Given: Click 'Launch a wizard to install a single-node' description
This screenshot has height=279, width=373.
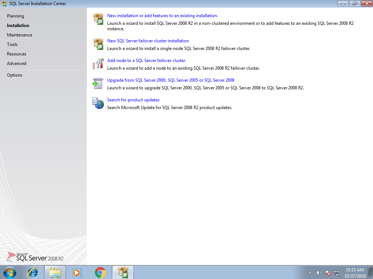Looking at the screenshot, I should coord(179,49).
